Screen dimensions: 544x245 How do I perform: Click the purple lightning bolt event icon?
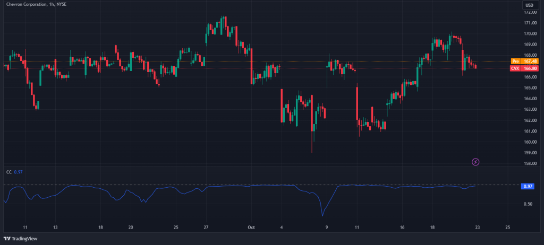pyautogui.click(x=475, y=162)
